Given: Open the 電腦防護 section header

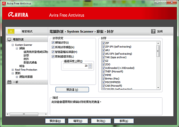Looking at the screenshot, I should 27,39.
